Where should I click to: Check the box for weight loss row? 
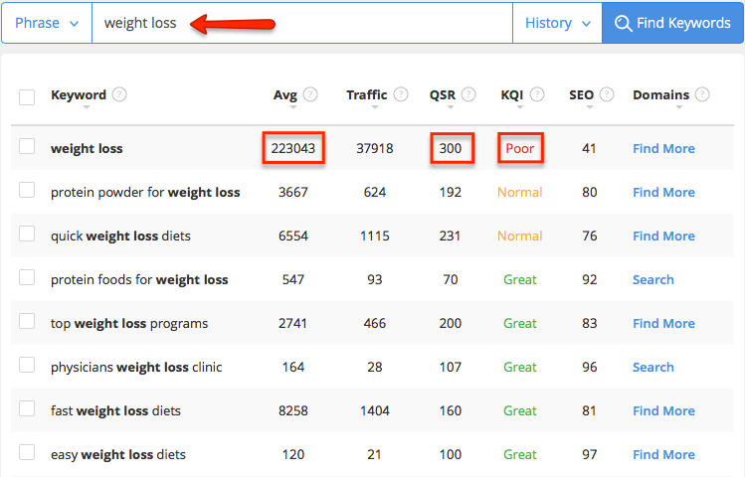pyautogui.click(x=27, y=146)
